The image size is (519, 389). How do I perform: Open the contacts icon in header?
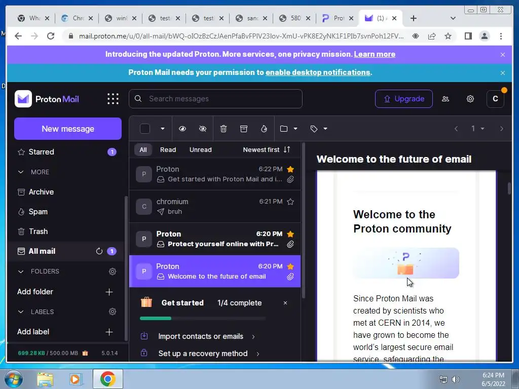click(446, 99)
